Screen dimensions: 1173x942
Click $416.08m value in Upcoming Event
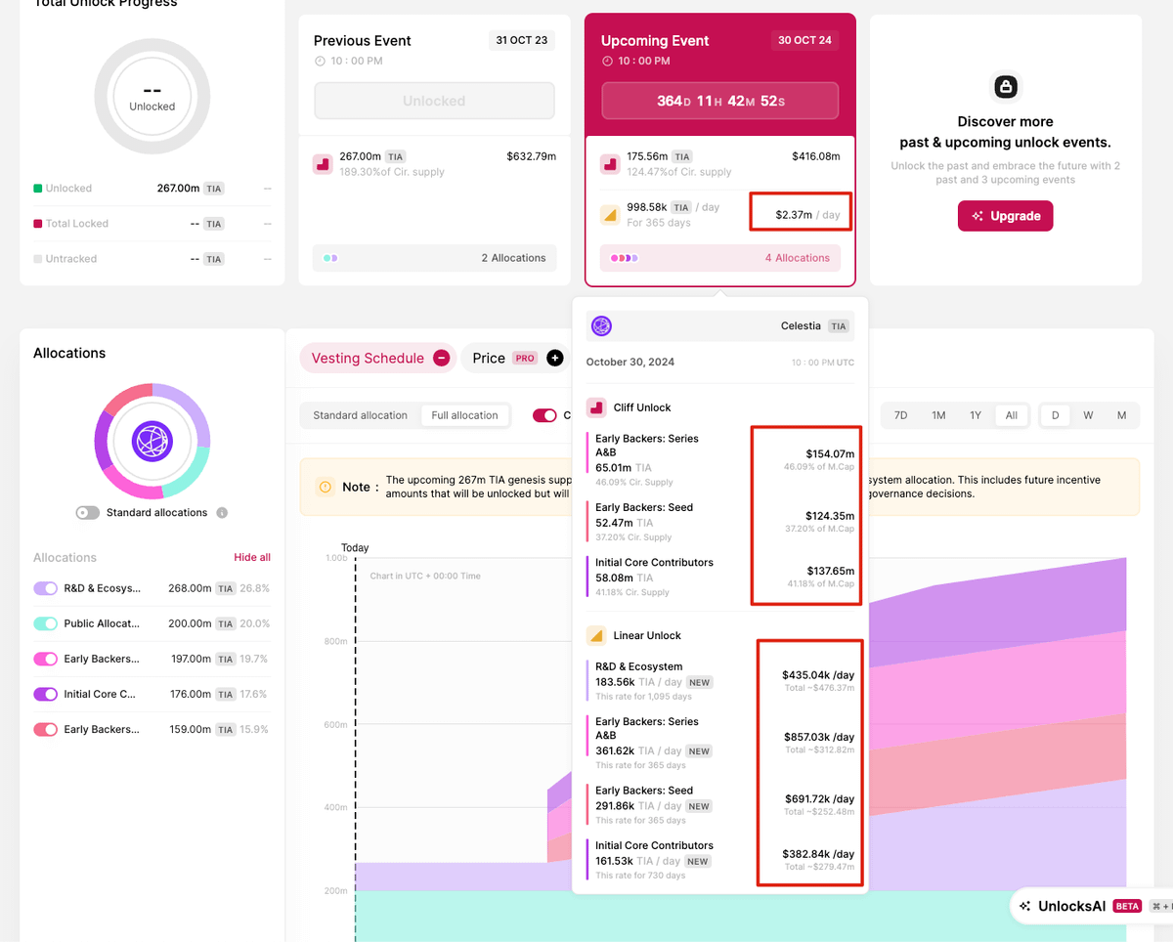tap(816, 156)
